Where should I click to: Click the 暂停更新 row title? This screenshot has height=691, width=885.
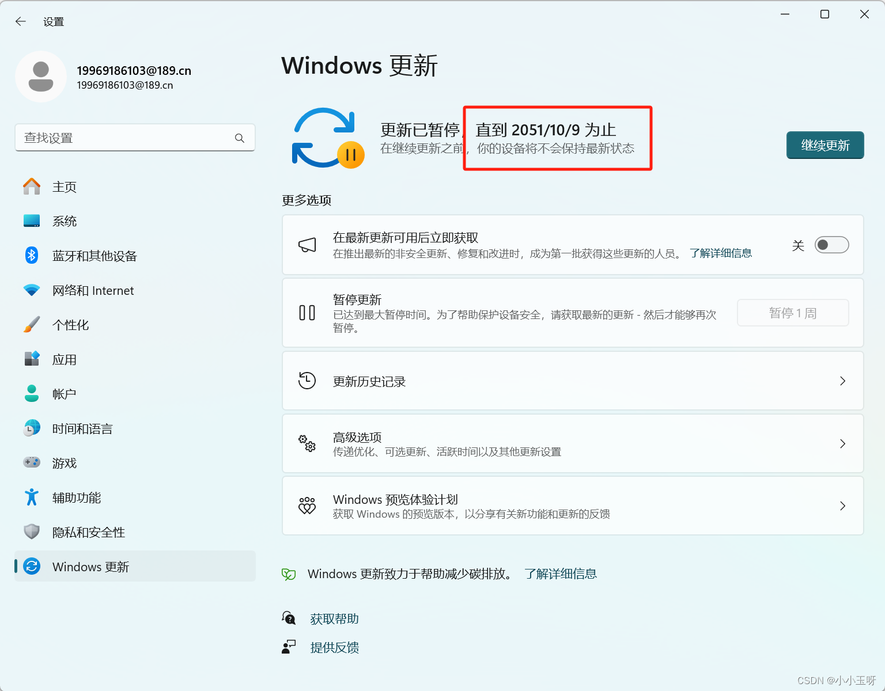(x=357, y=299)
